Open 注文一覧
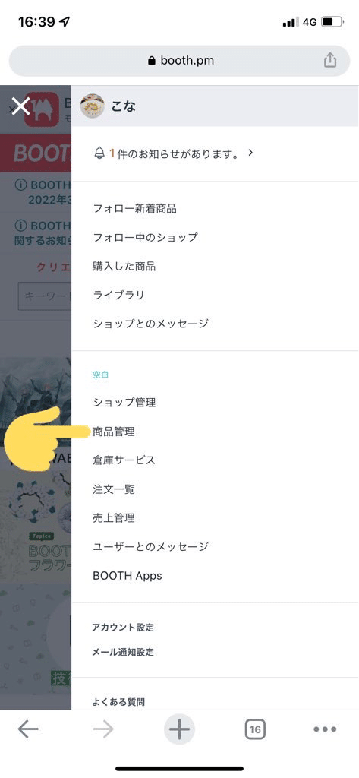This screenshot has height=778, width=359. point(114,490)
